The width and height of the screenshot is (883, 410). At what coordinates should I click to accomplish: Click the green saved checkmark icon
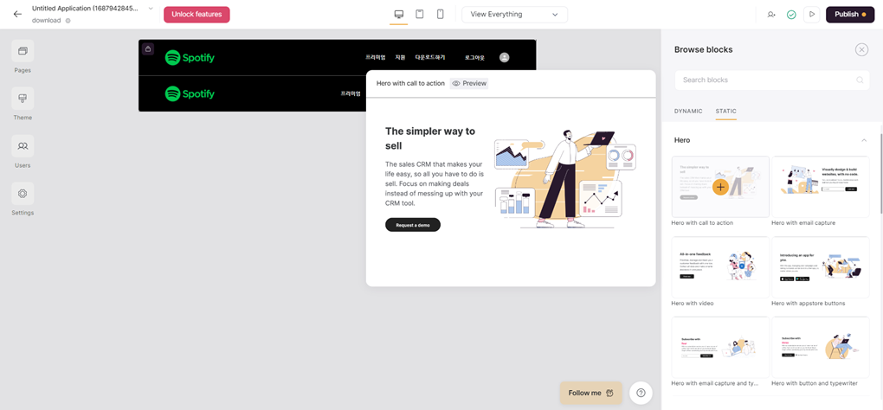[791, 15]
